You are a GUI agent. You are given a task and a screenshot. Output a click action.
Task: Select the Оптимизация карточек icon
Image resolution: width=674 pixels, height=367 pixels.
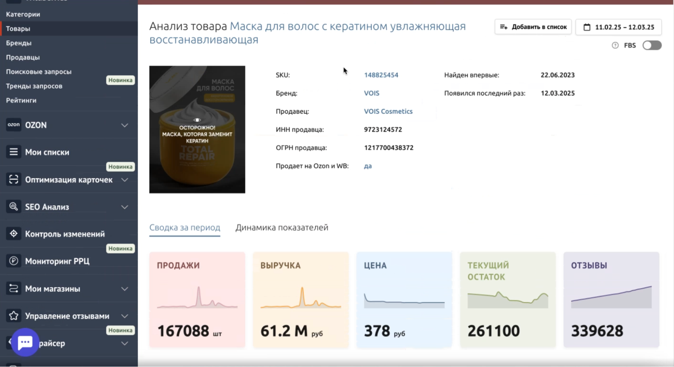pyautogui.click(x=13, y=180)
